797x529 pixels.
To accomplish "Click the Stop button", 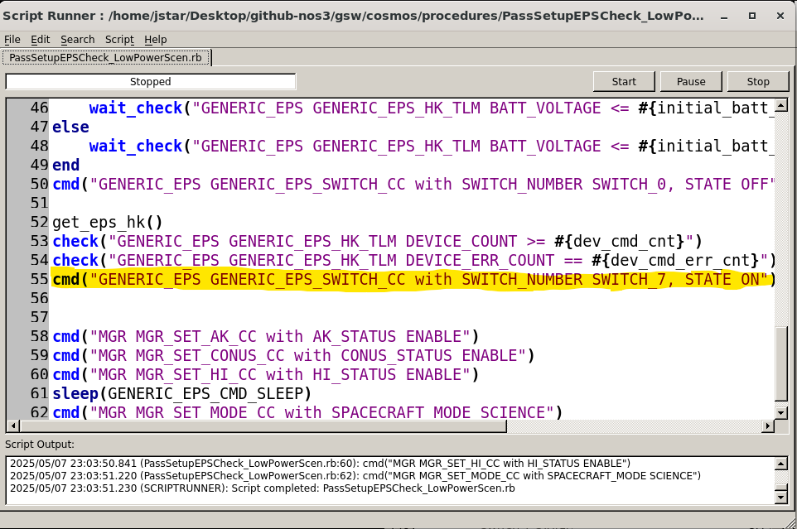I will (758, 81).
